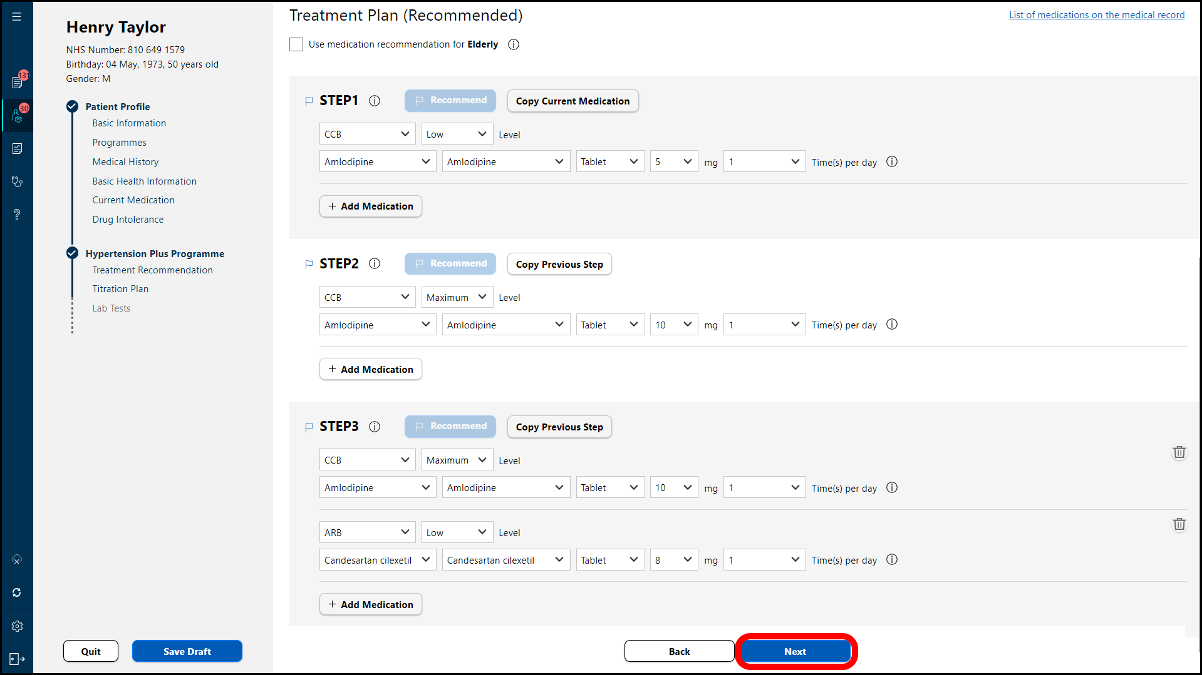Click Add Medication under STEP2

pos(370,370)
